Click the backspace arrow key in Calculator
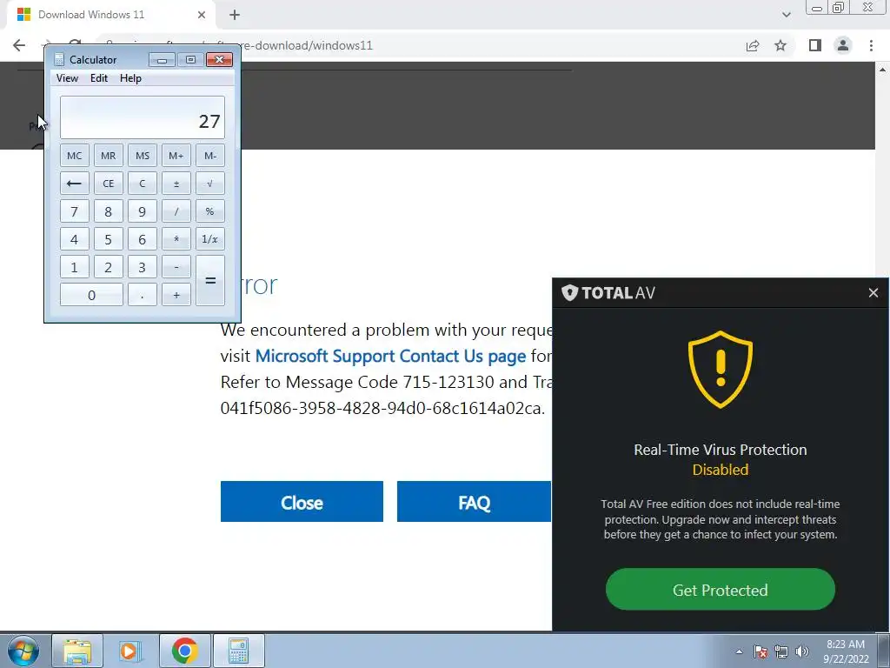 click(75, 184)
